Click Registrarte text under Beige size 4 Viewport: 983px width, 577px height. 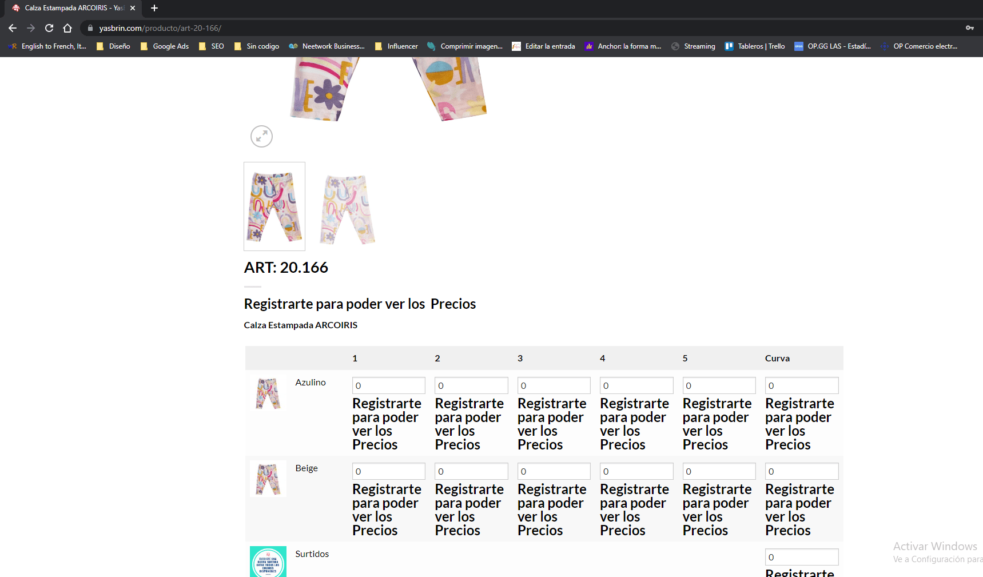[634, 510]
